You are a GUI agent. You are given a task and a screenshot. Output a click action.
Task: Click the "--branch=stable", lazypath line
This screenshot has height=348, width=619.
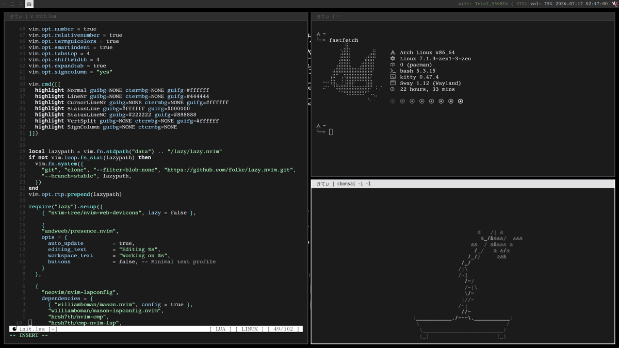click(x=87, y=176)
